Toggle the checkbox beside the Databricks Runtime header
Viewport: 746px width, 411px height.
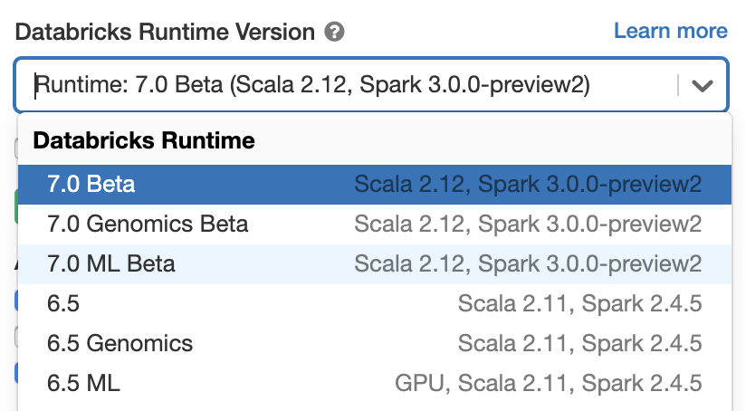15,148
